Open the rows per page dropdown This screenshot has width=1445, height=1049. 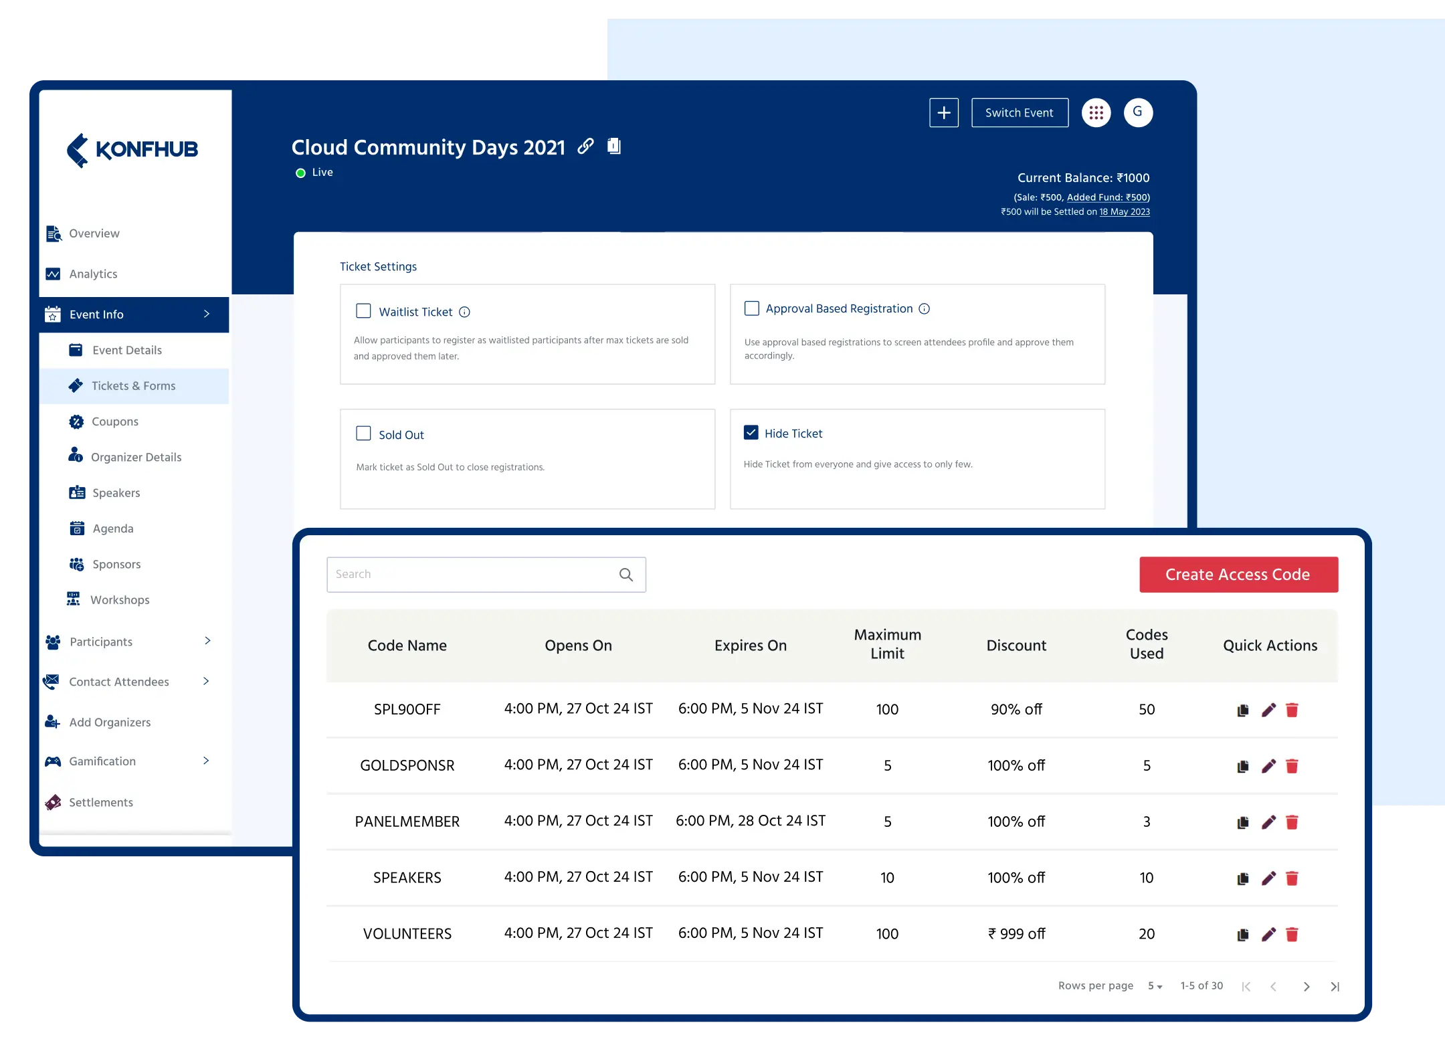click(x=1155, y=986)
